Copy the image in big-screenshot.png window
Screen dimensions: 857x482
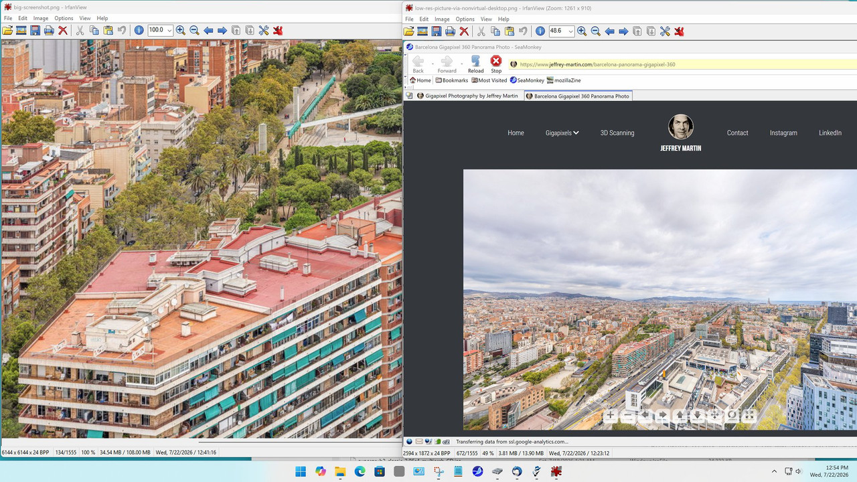(x=94, y=30)
